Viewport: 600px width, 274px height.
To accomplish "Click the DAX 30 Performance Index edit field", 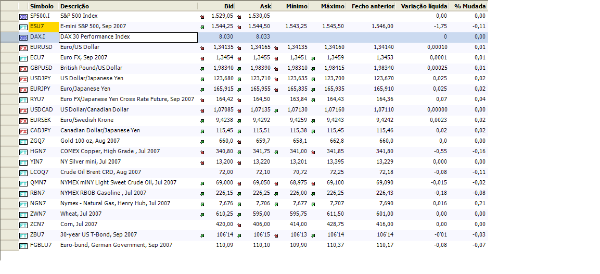I will click(x=128, y=38).
